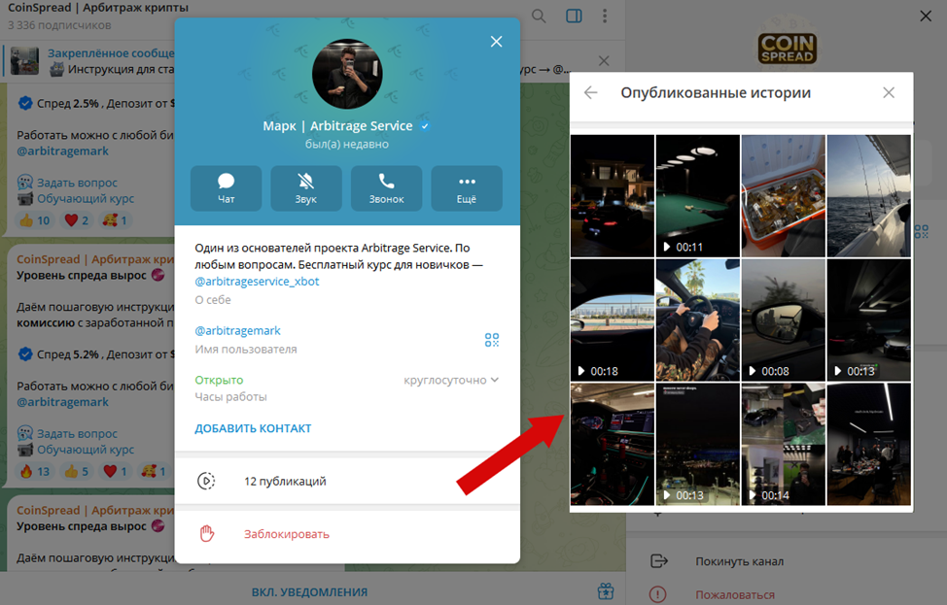The width and height of the screenshot is (947, 605).
Task: Play the 00:13 night city lights story
Action: (x=697, y=444)
